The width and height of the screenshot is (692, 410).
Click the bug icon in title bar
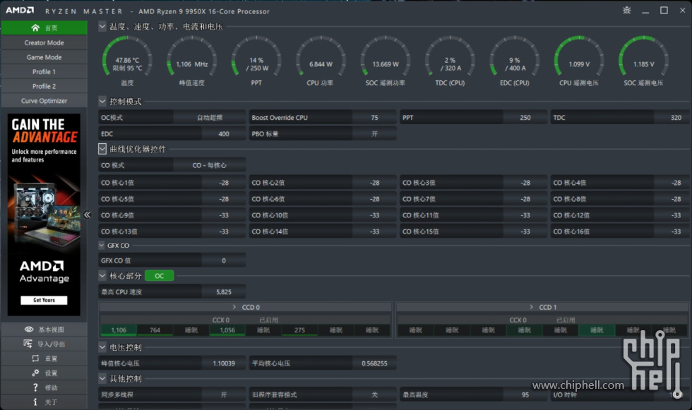click(627, 11)
